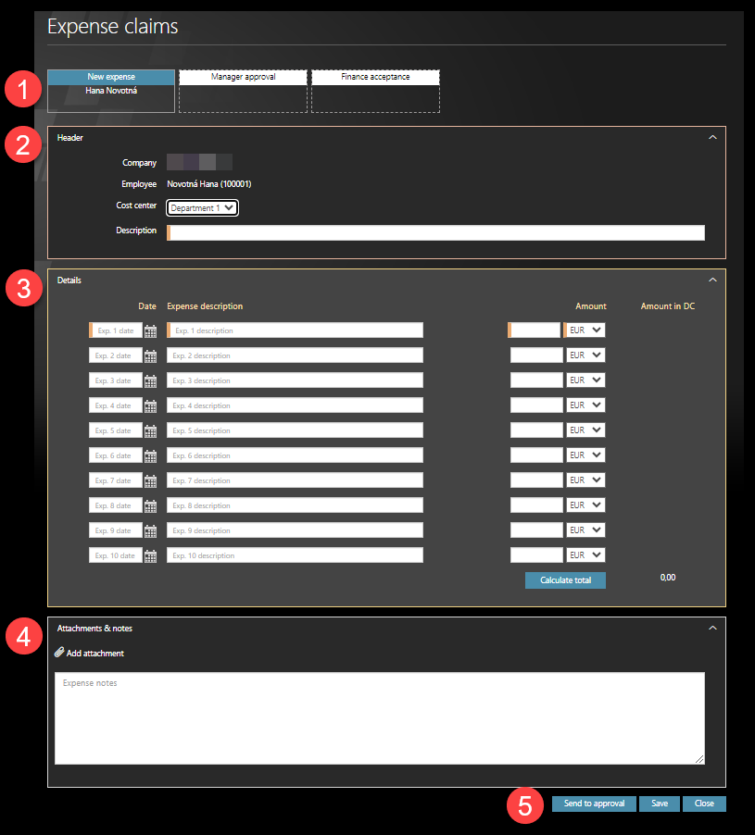Open calendar picker for expense 1 date
Viewport: 755px width, 835px height.
click(150, 330)
